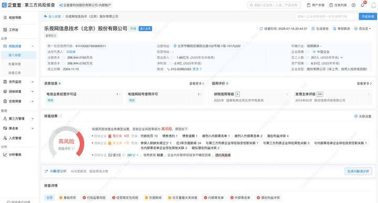The image size is (378, 203).
Task: Select the 内部黑名单 filter tab
Action: 214,198
